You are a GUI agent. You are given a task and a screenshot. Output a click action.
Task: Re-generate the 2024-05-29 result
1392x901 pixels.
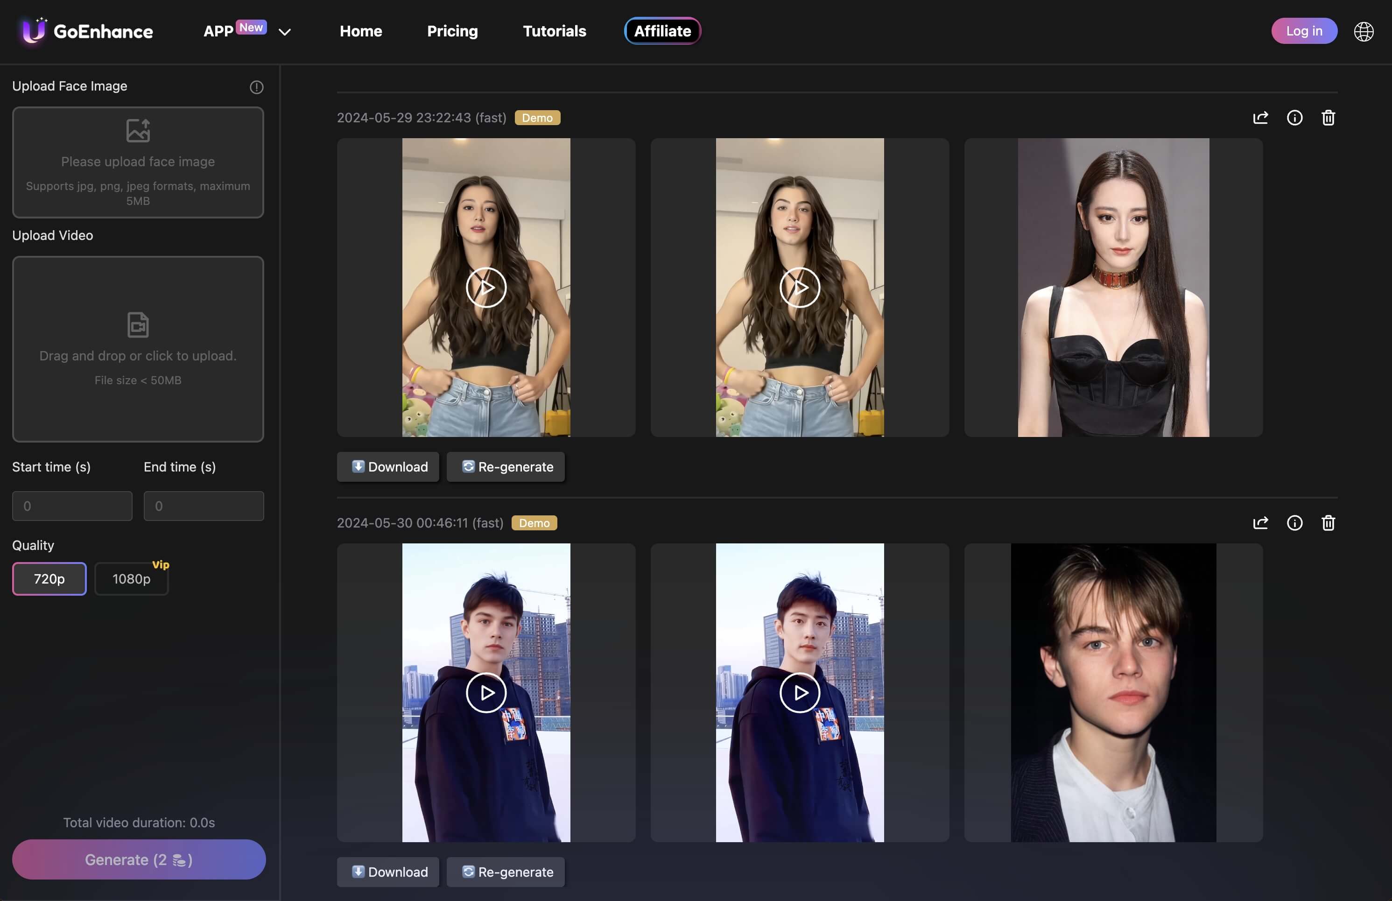pos(506,466)
